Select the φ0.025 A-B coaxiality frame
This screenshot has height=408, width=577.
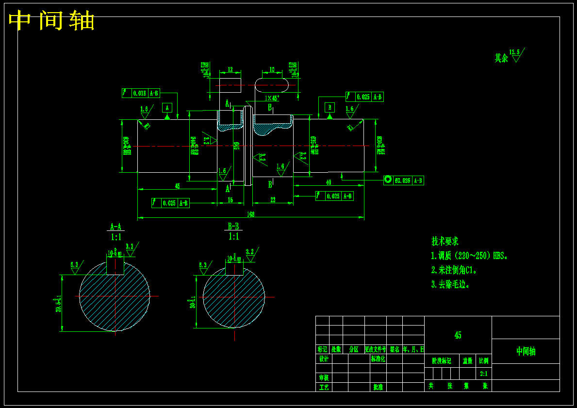[x=404, y=180]
